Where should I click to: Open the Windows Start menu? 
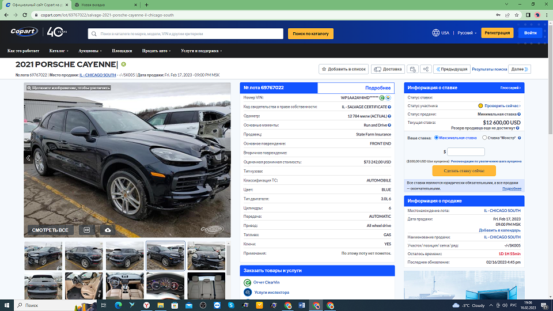(x=7, y=305)
